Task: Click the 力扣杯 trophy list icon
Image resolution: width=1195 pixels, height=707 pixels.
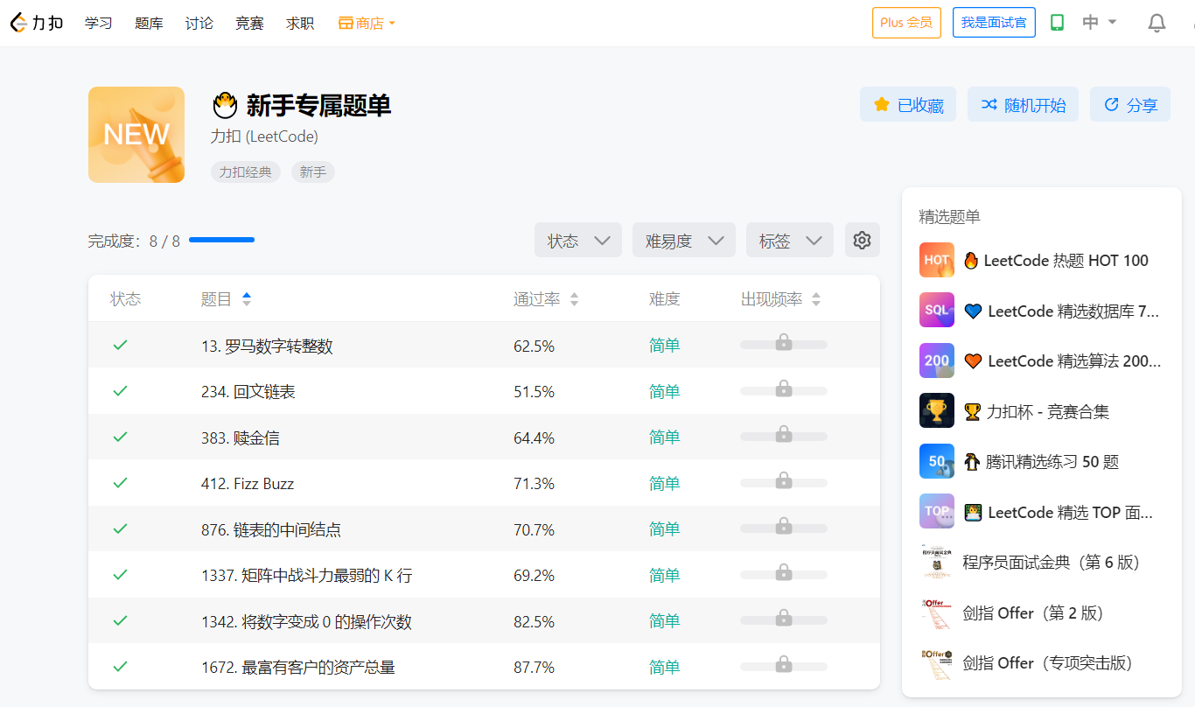Action: [937, 411]
